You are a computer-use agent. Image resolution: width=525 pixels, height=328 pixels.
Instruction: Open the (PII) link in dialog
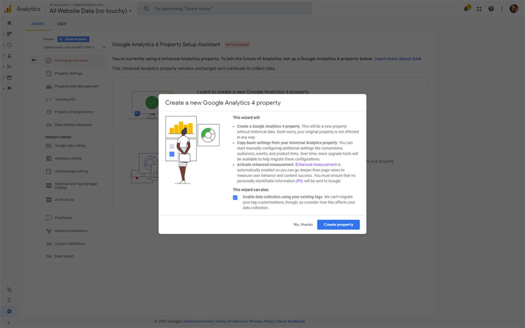click(x=299, y=181)
